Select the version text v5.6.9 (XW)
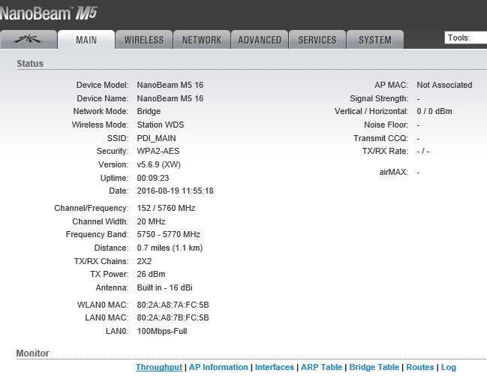Screen dimensions: 487x379 coord(159,164)
